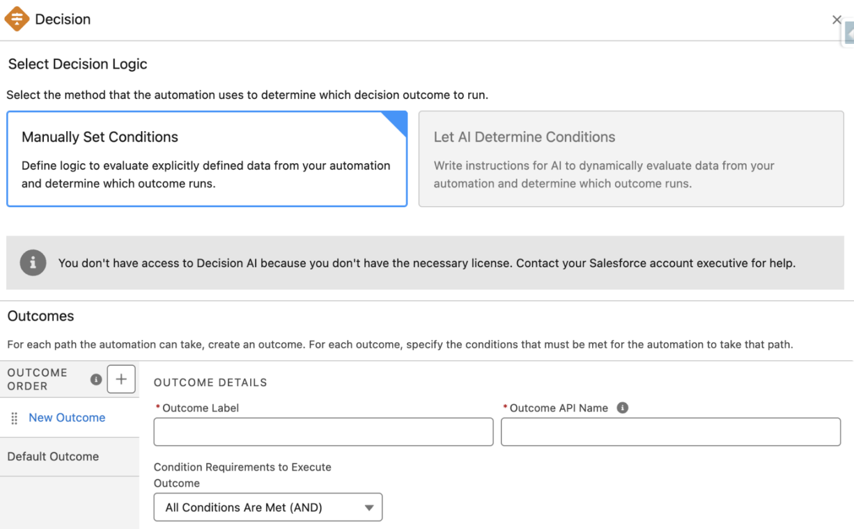
Task: Click the drag handle beside New Outcome
Action: tap(14, 418)
